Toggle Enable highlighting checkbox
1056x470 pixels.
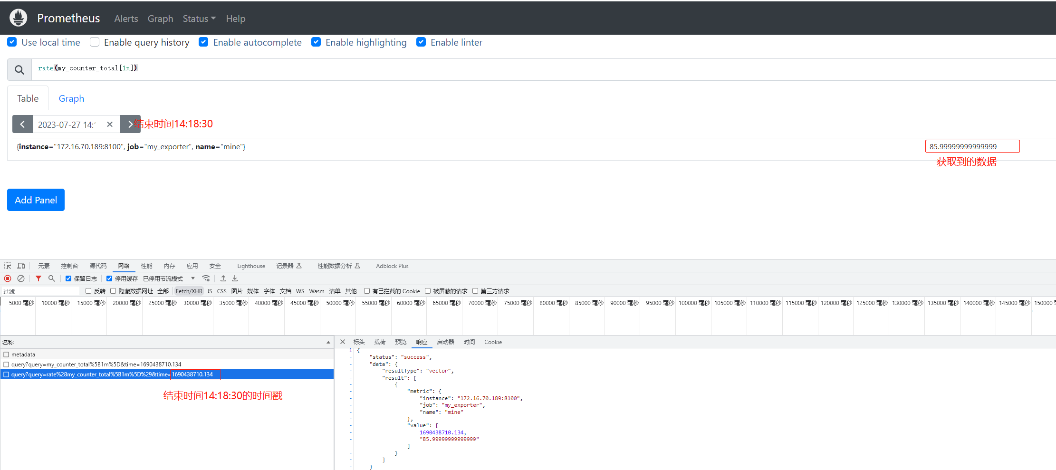coord(316,42)
